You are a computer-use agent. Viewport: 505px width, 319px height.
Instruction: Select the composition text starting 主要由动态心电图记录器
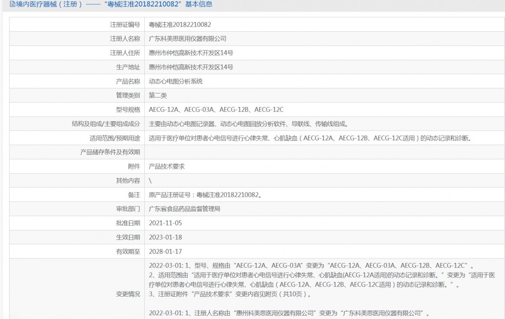point(248,124)
